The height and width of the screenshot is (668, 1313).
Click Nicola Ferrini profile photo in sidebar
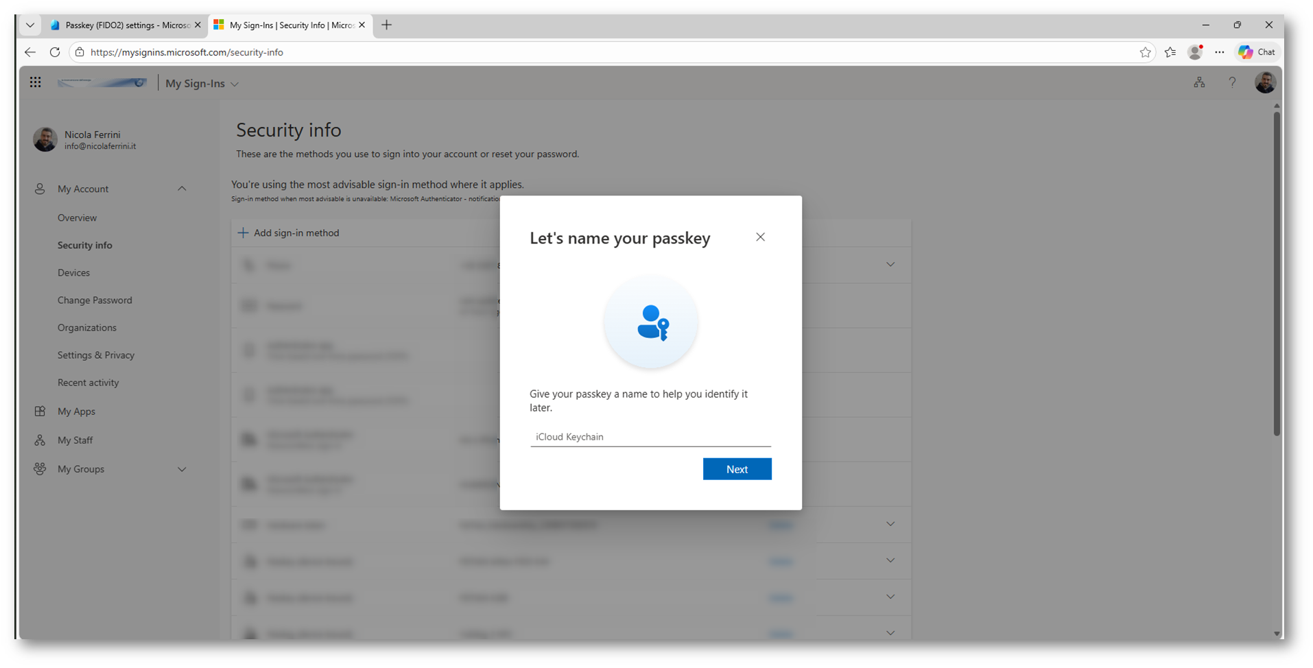[45, 139]
